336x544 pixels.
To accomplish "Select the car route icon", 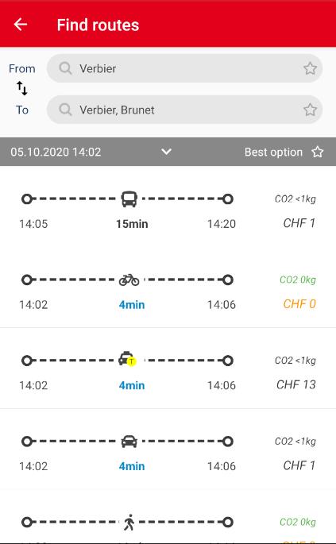I will 129,442.
